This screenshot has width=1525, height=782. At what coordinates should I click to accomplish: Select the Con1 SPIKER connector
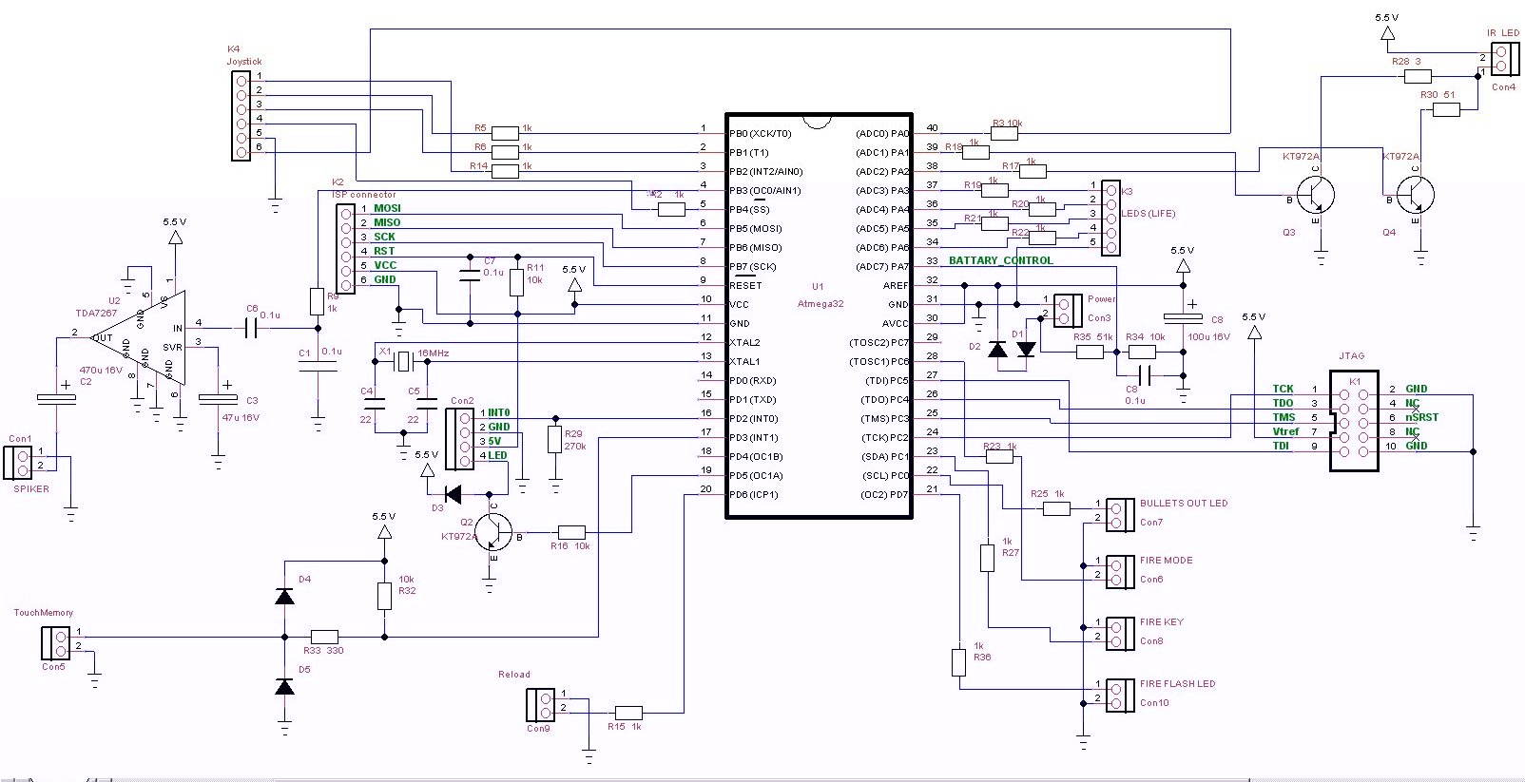click(x=18, y=463)
